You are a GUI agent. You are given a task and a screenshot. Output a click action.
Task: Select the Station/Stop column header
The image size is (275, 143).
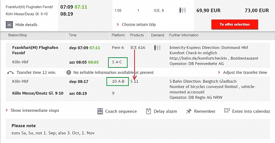[18, 35]
